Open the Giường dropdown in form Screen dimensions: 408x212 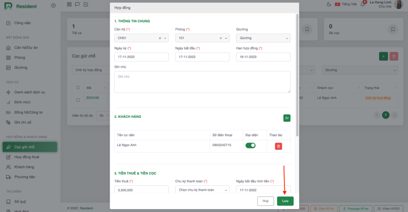click(x=263, y=38)
